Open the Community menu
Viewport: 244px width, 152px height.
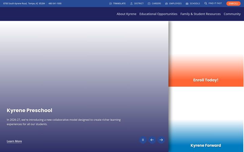pos(232,14)
